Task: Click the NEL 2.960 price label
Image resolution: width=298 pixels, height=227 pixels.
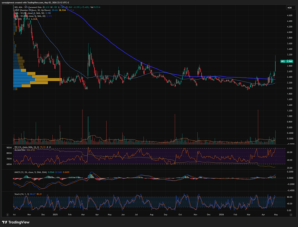Action: point(287,61)
